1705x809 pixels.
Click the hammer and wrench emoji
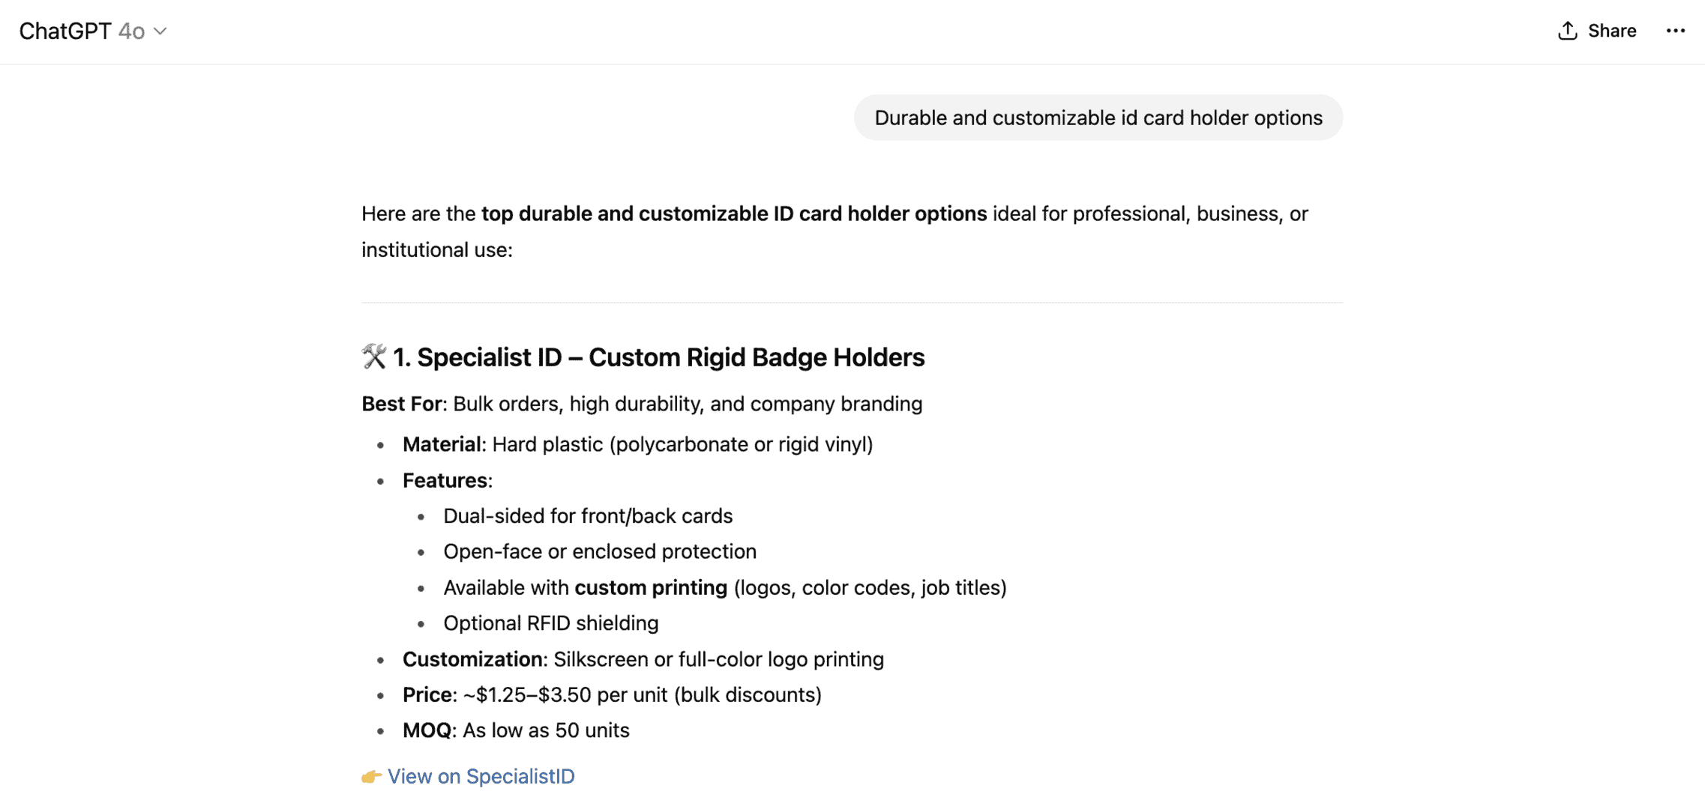[x=373, y=357]
